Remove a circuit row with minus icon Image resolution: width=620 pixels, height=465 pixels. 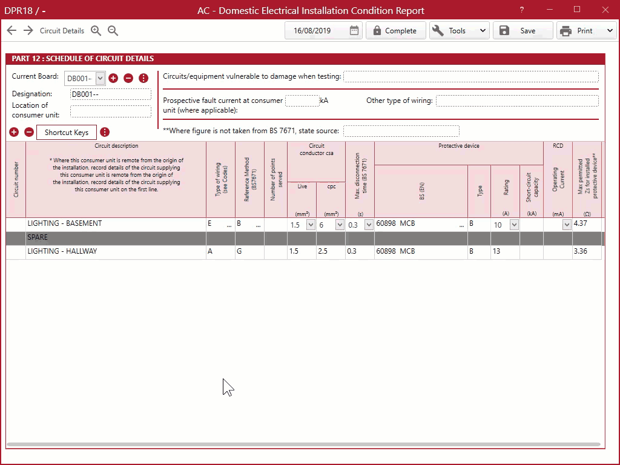pyautogui.click(x=29, y=132)
